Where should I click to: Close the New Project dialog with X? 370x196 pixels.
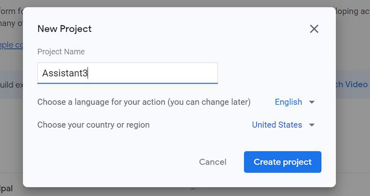coord(314,29)
